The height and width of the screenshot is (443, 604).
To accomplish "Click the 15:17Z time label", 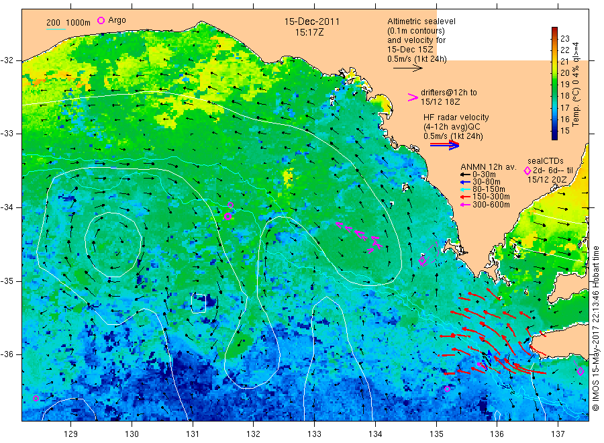I will pos(309,32).
